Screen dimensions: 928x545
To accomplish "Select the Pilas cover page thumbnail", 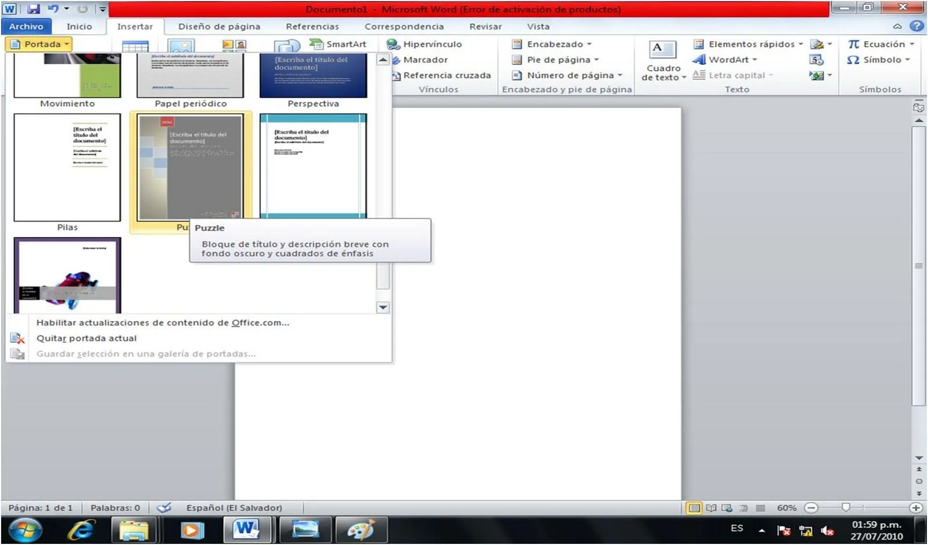I will point(67,168).
